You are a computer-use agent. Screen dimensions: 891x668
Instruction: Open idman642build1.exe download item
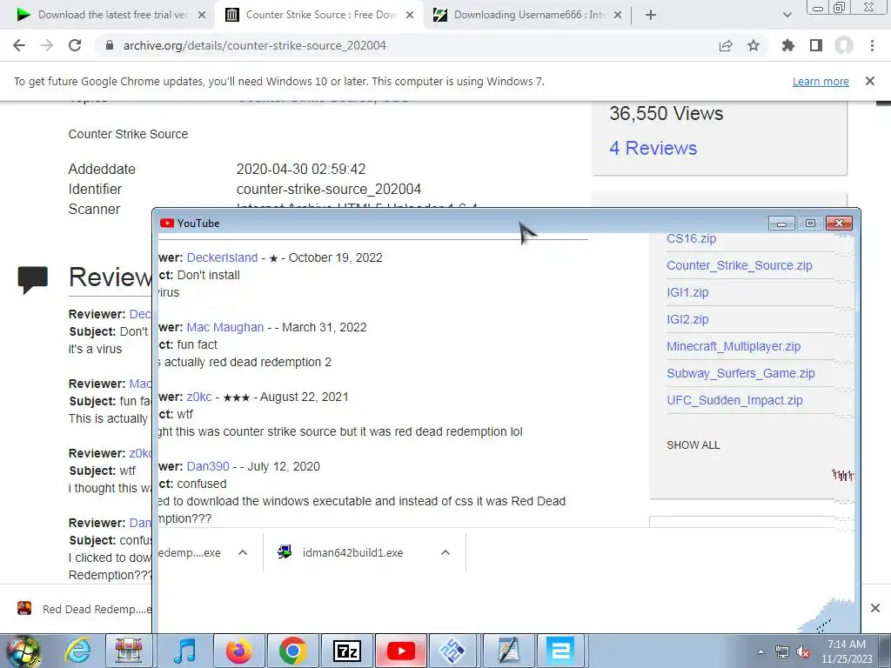(x=352, y=552)
